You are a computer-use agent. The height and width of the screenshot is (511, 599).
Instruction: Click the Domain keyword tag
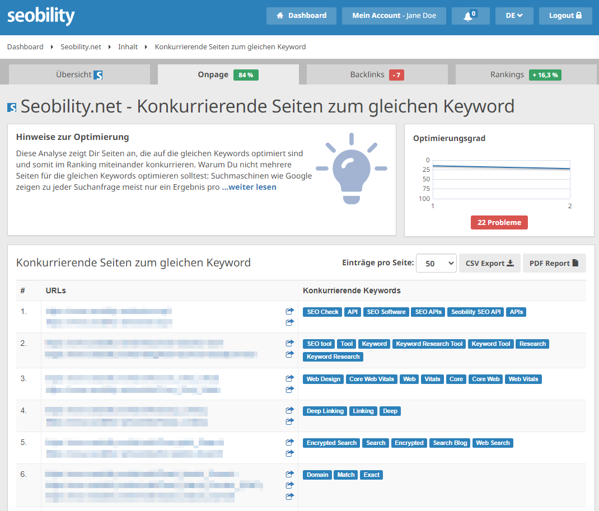(317, 475)
